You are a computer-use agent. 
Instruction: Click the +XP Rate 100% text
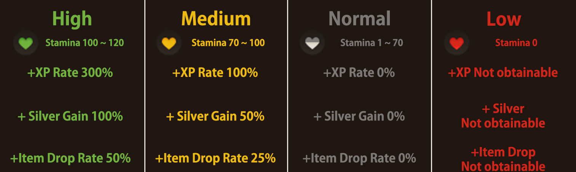215,72
